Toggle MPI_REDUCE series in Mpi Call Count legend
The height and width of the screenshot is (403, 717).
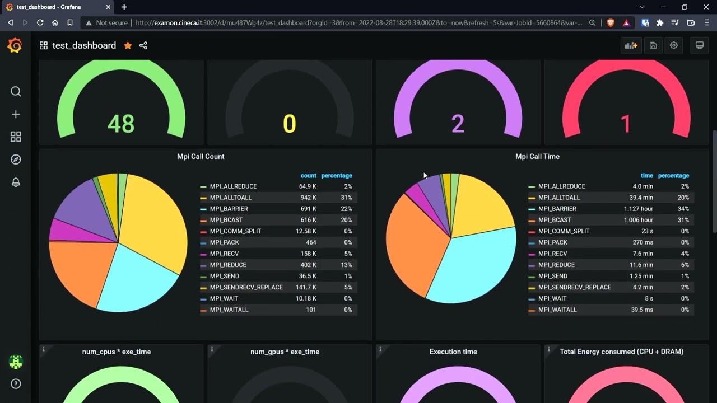[x=228, y=265]
